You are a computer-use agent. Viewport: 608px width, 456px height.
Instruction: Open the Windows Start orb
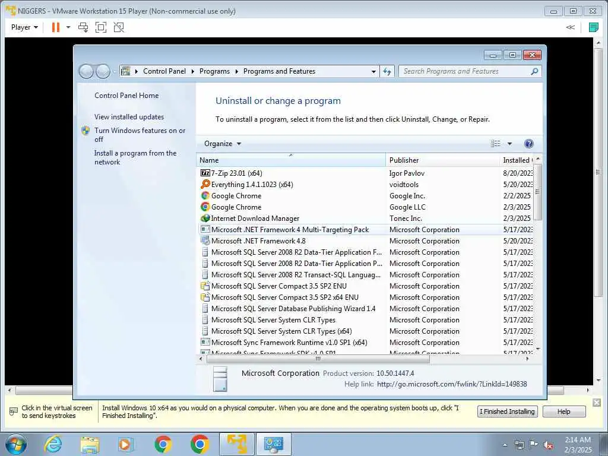[x=16, y=444]
